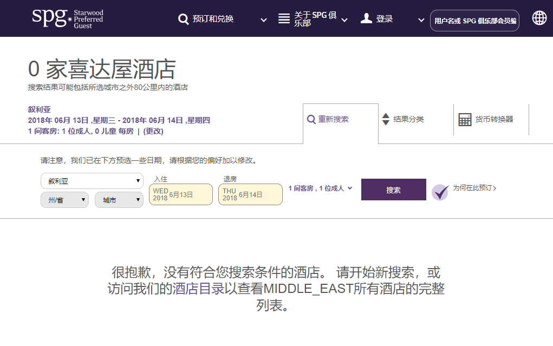Image resolution: width=553 pixels, height=346 pixels.
Task: Open the 州/省 selector
Action: click(x=64, y=200)
